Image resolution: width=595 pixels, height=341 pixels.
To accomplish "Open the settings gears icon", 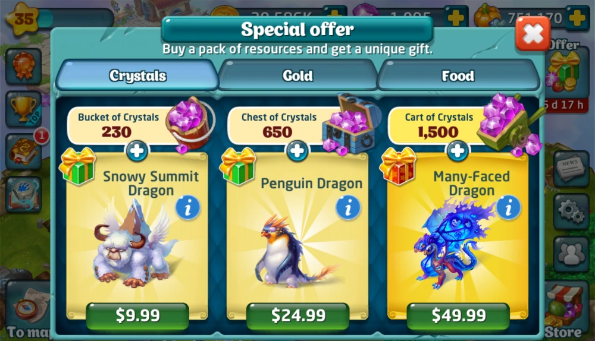I will 571,211.
